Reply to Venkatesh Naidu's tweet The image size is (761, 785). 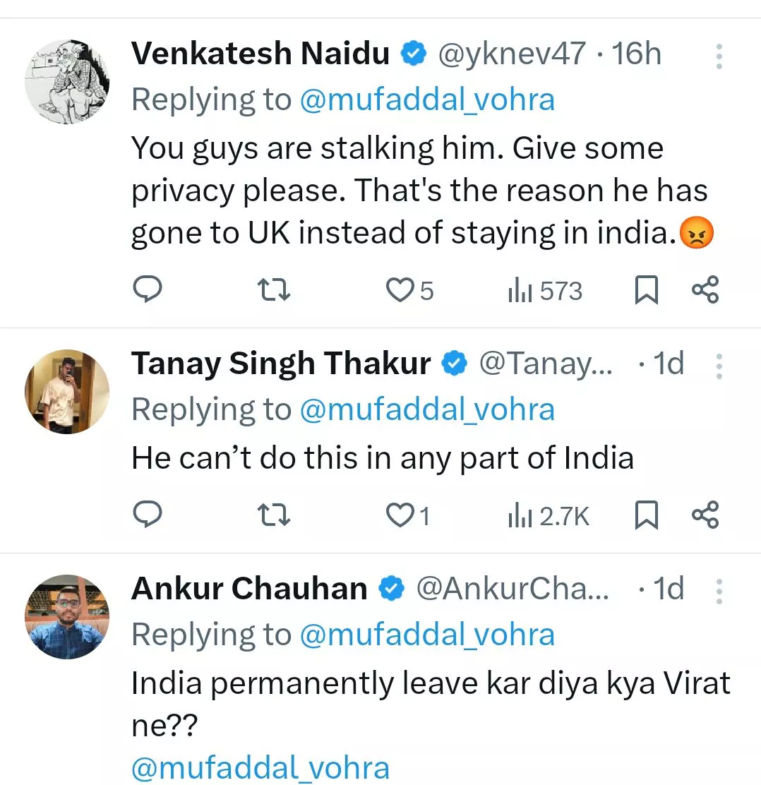click(148, 290)
